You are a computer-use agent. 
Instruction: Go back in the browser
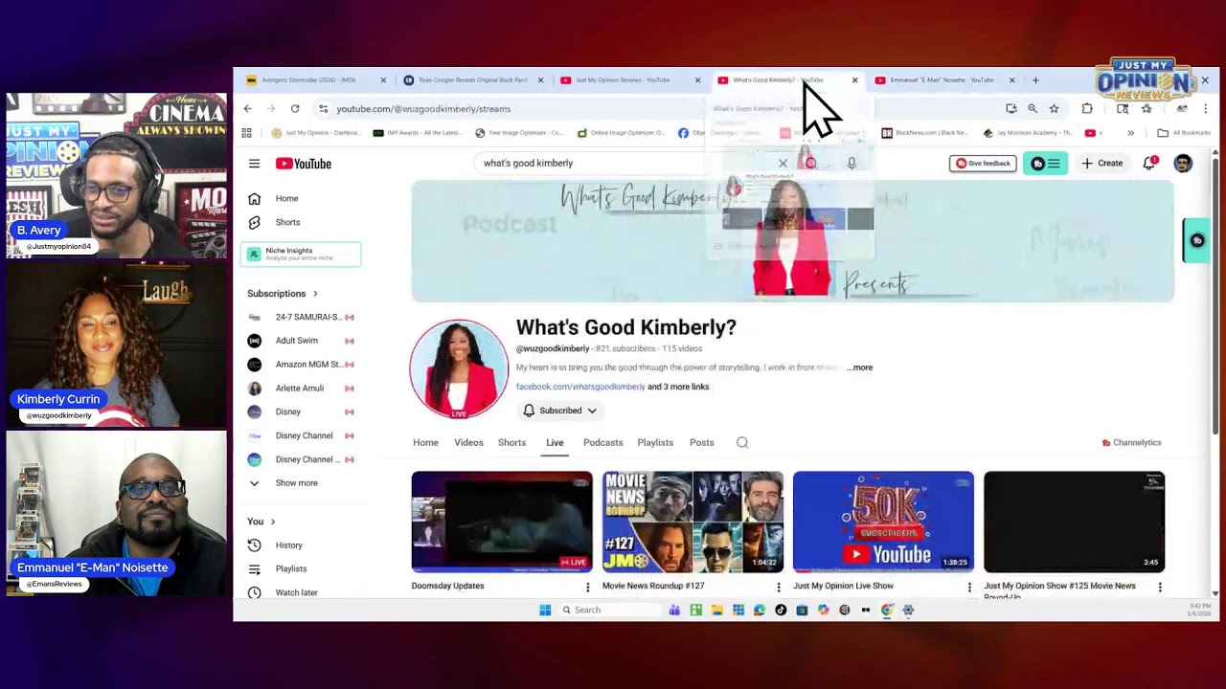[x=248, y=109]
